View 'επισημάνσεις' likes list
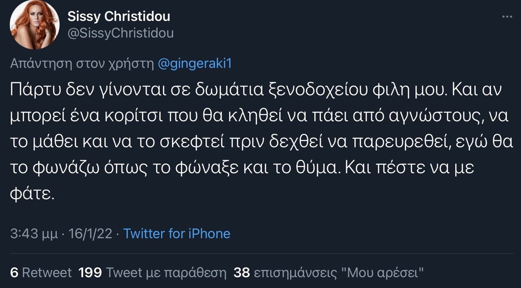 point(296,273)
